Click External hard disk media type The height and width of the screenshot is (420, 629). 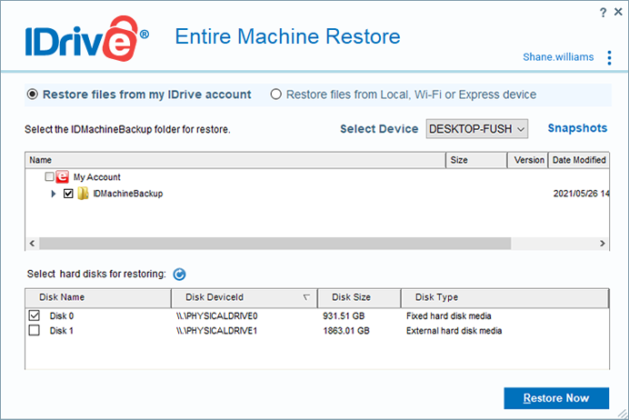[454, 331]
